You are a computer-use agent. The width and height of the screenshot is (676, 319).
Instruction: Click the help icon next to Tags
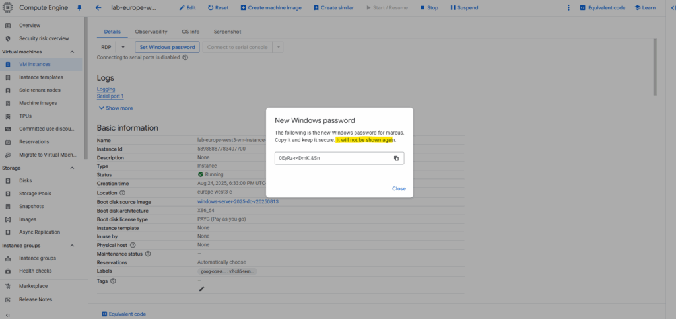[x=114, y=281]
